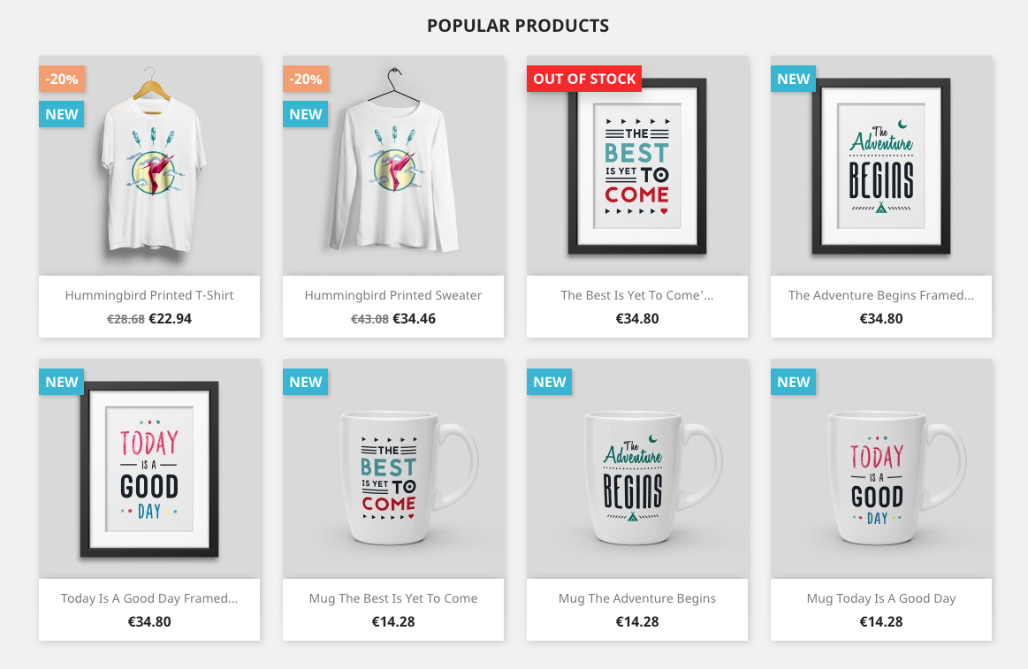Click the OUT OF STOCK red badge
Viewport: 1028px width, 669px height.
584,79
